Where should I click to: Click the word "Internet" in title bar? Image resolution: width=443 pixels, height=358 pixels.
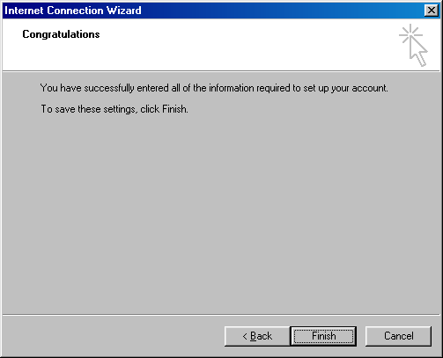tap(25, 11)
